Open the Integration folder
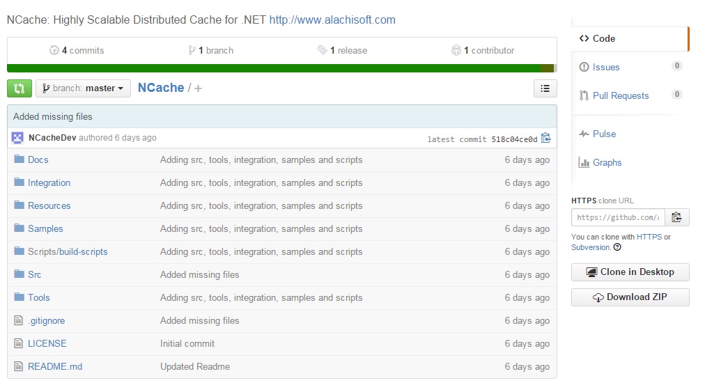 (x=49, y=182)
